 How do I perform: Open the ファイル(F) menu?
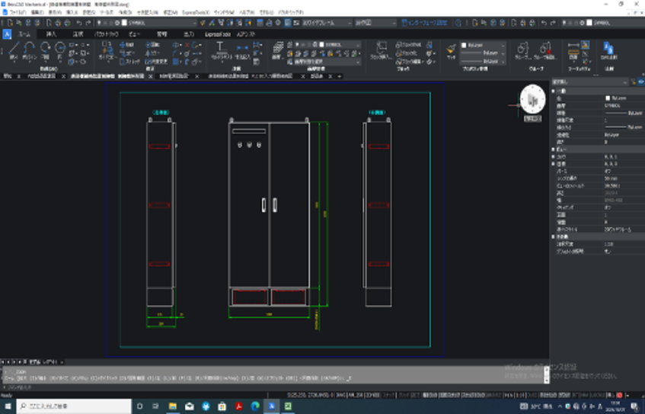point(18,13)
